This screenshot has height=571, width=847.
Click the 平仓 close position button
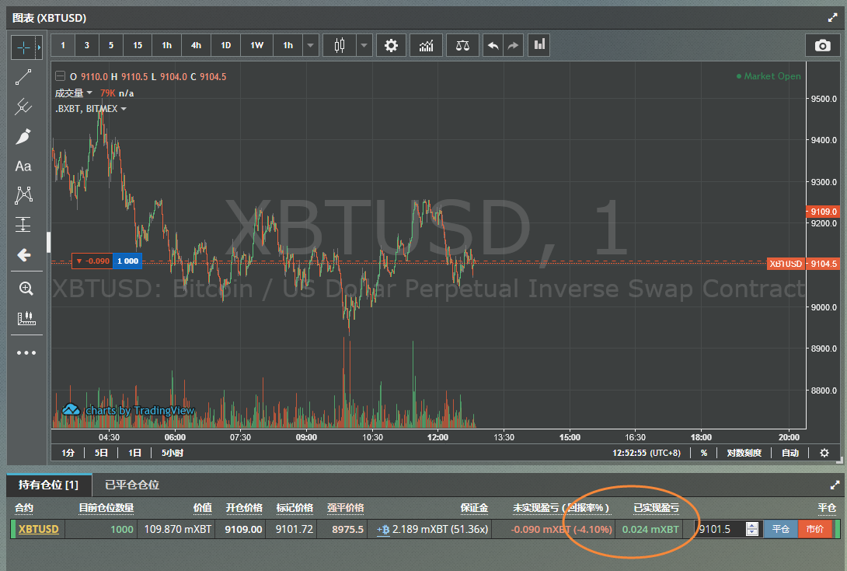pyautogui.click(x=780, y=529)
